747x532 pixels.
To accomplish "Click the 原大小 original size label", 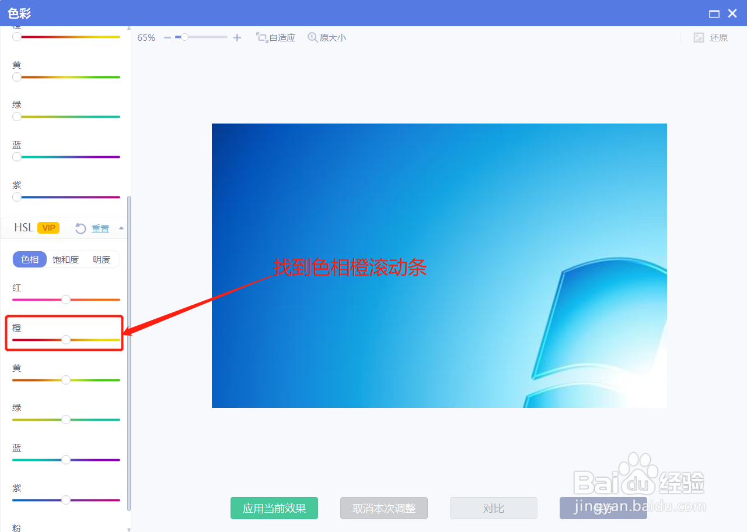I will pos(333,37).
